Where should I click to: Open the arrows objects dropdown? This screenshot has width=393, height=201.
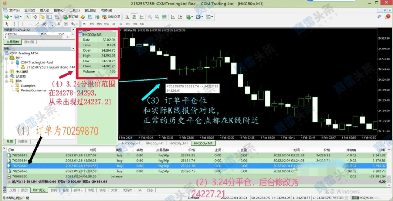[x=75, y=24]
